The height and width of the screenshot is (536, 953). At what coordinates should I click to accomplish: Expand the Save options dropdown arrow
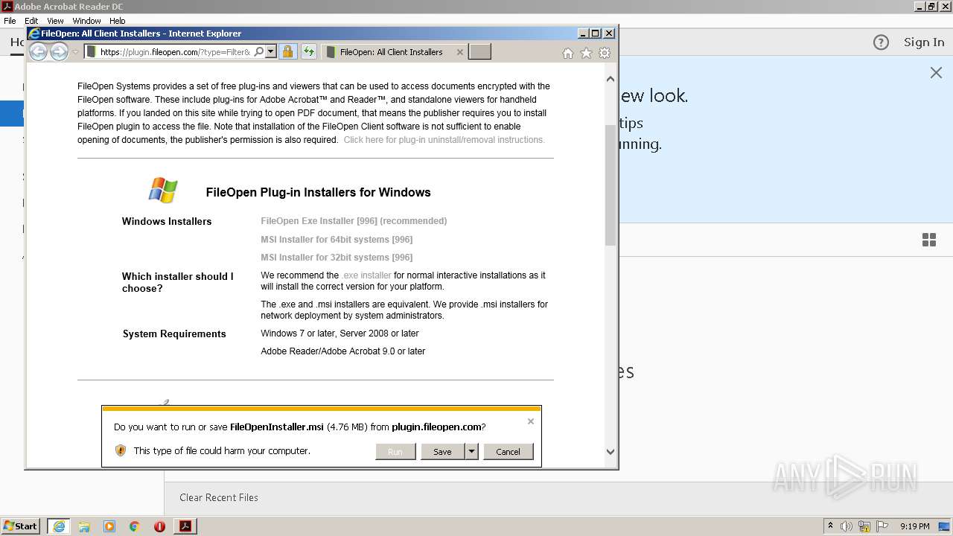[471, 452]
